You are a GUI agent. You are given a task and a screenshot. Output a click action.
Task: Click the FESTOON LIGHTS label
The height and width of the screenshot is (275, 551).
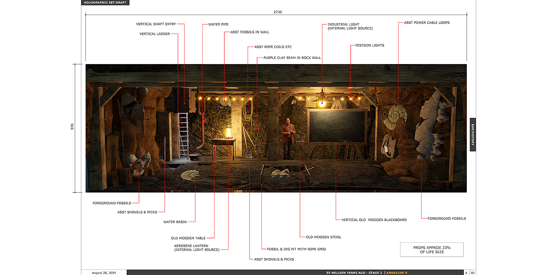click(370, 46)
